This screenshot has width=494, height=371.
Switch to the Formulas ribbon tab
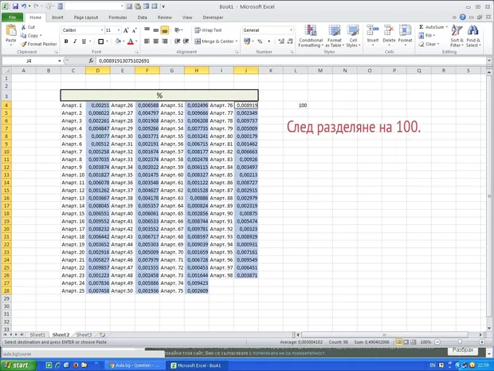(x=116, y=16)
